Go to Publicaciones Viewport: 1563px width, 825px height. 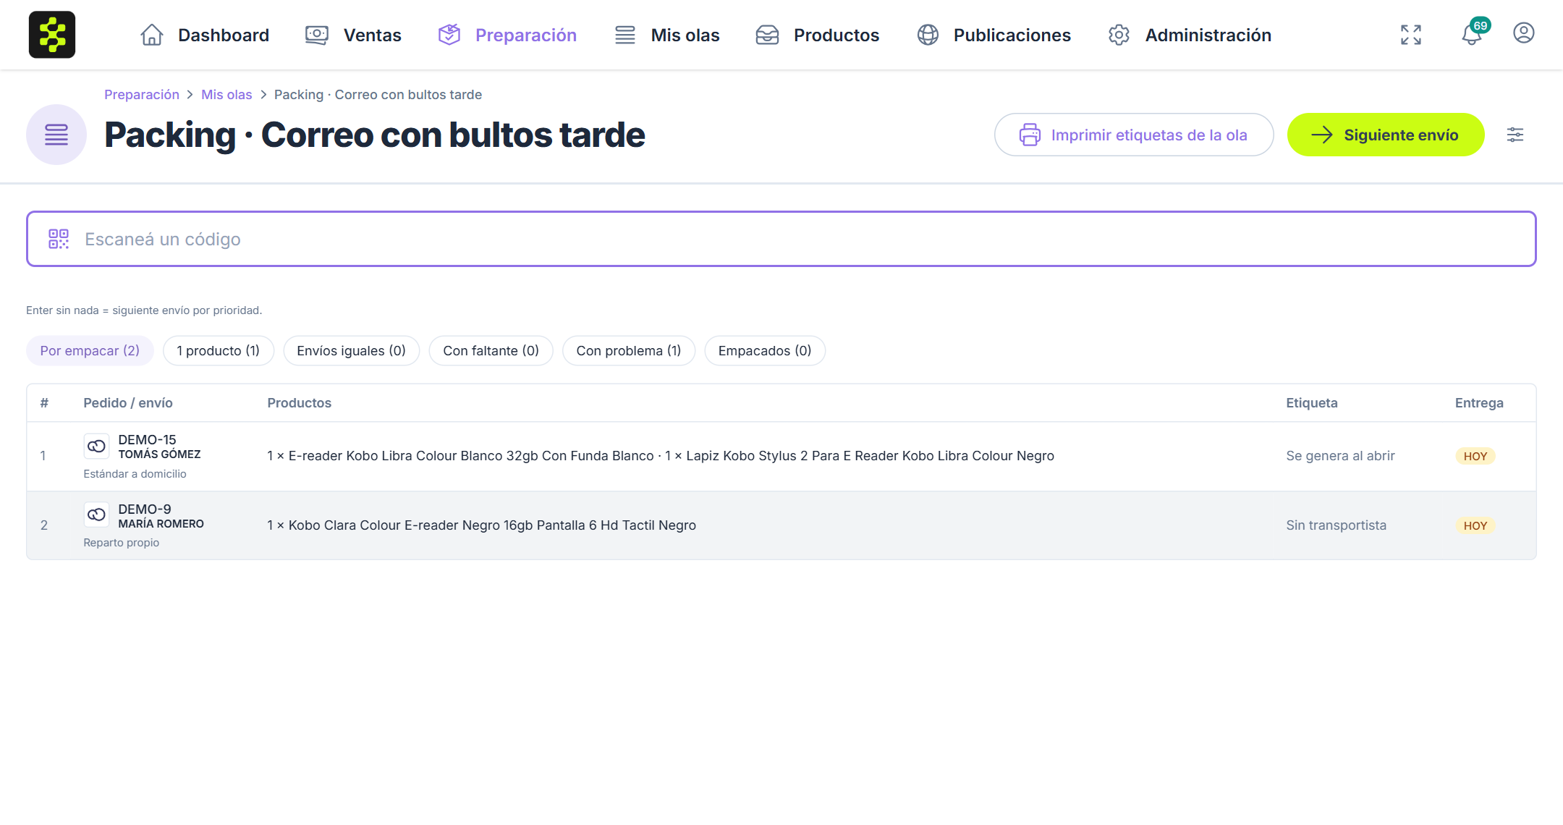[994, 35]
